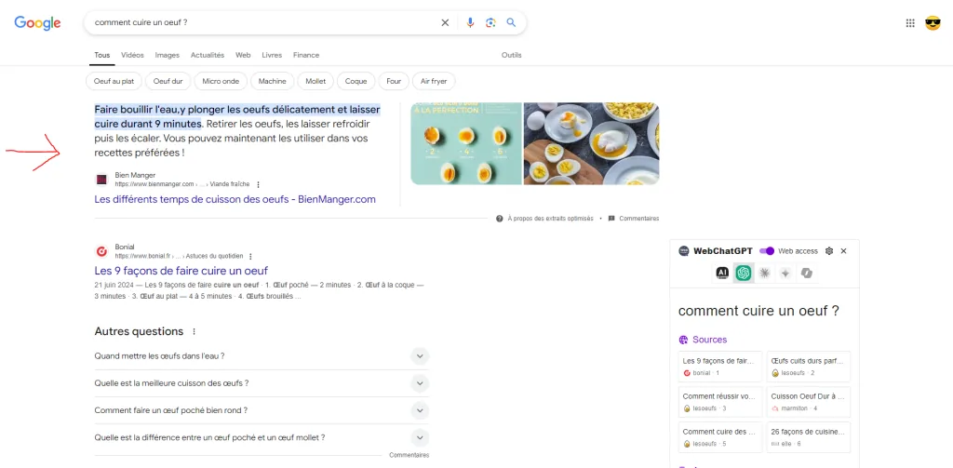Open bonial source card number 1

719,367
